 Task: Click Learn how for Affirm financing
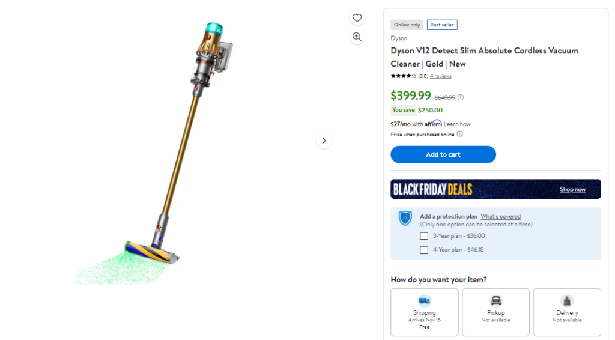457,124
